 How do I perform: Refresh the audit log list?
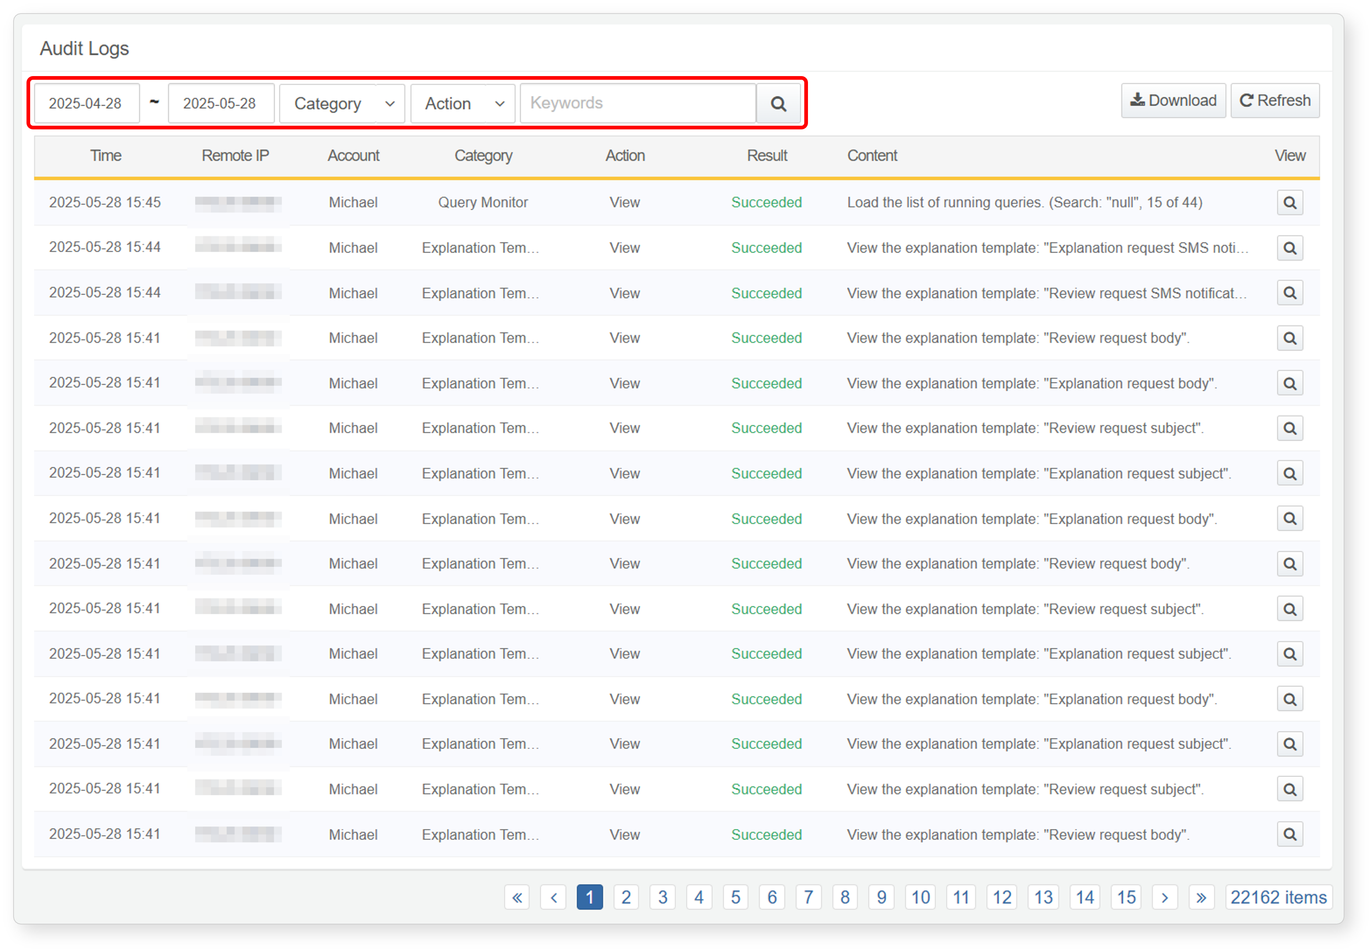pyautogui.click(x=1274, y=101)
